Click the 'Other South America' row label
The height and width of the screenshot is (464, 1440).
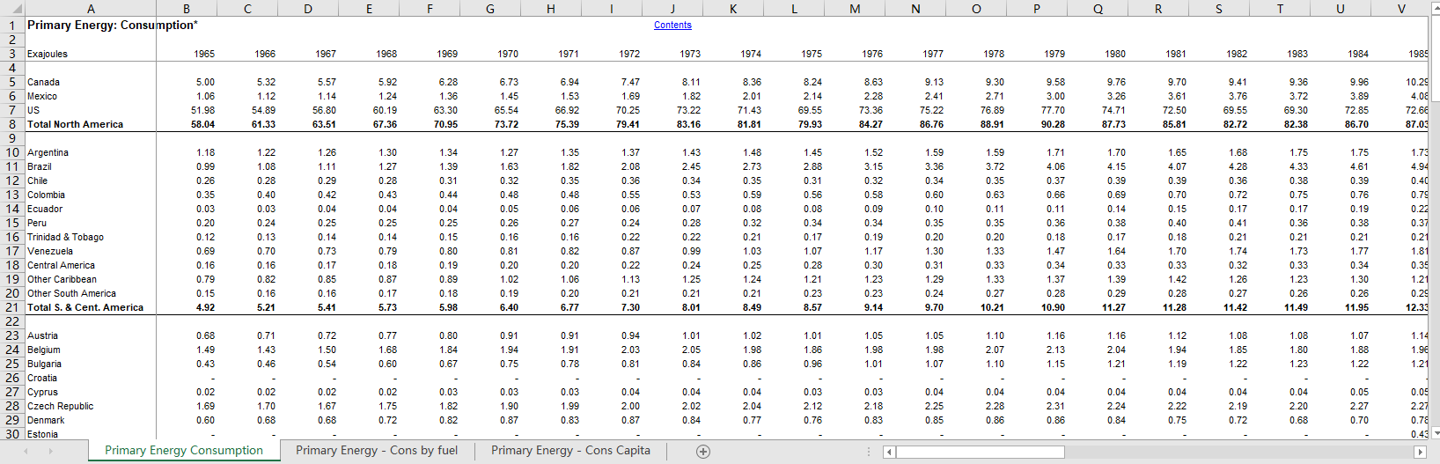pos(71,293)
